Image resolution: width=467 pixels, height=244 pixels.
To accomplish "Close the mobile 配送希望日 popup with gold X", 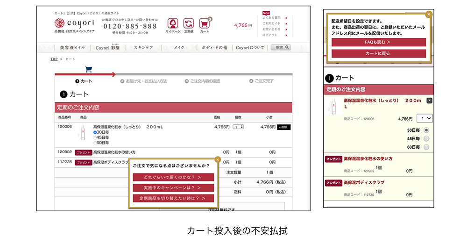I will point(429,14).
